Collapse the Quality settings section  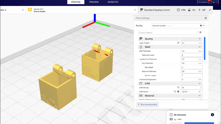200,39
